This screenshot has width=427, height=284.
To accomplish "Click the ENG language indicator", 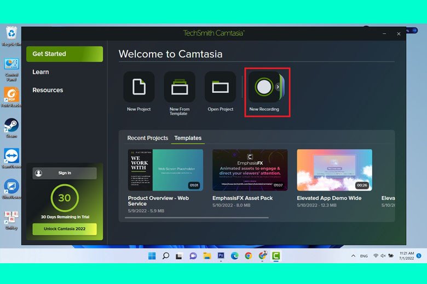I will (364, 256).
